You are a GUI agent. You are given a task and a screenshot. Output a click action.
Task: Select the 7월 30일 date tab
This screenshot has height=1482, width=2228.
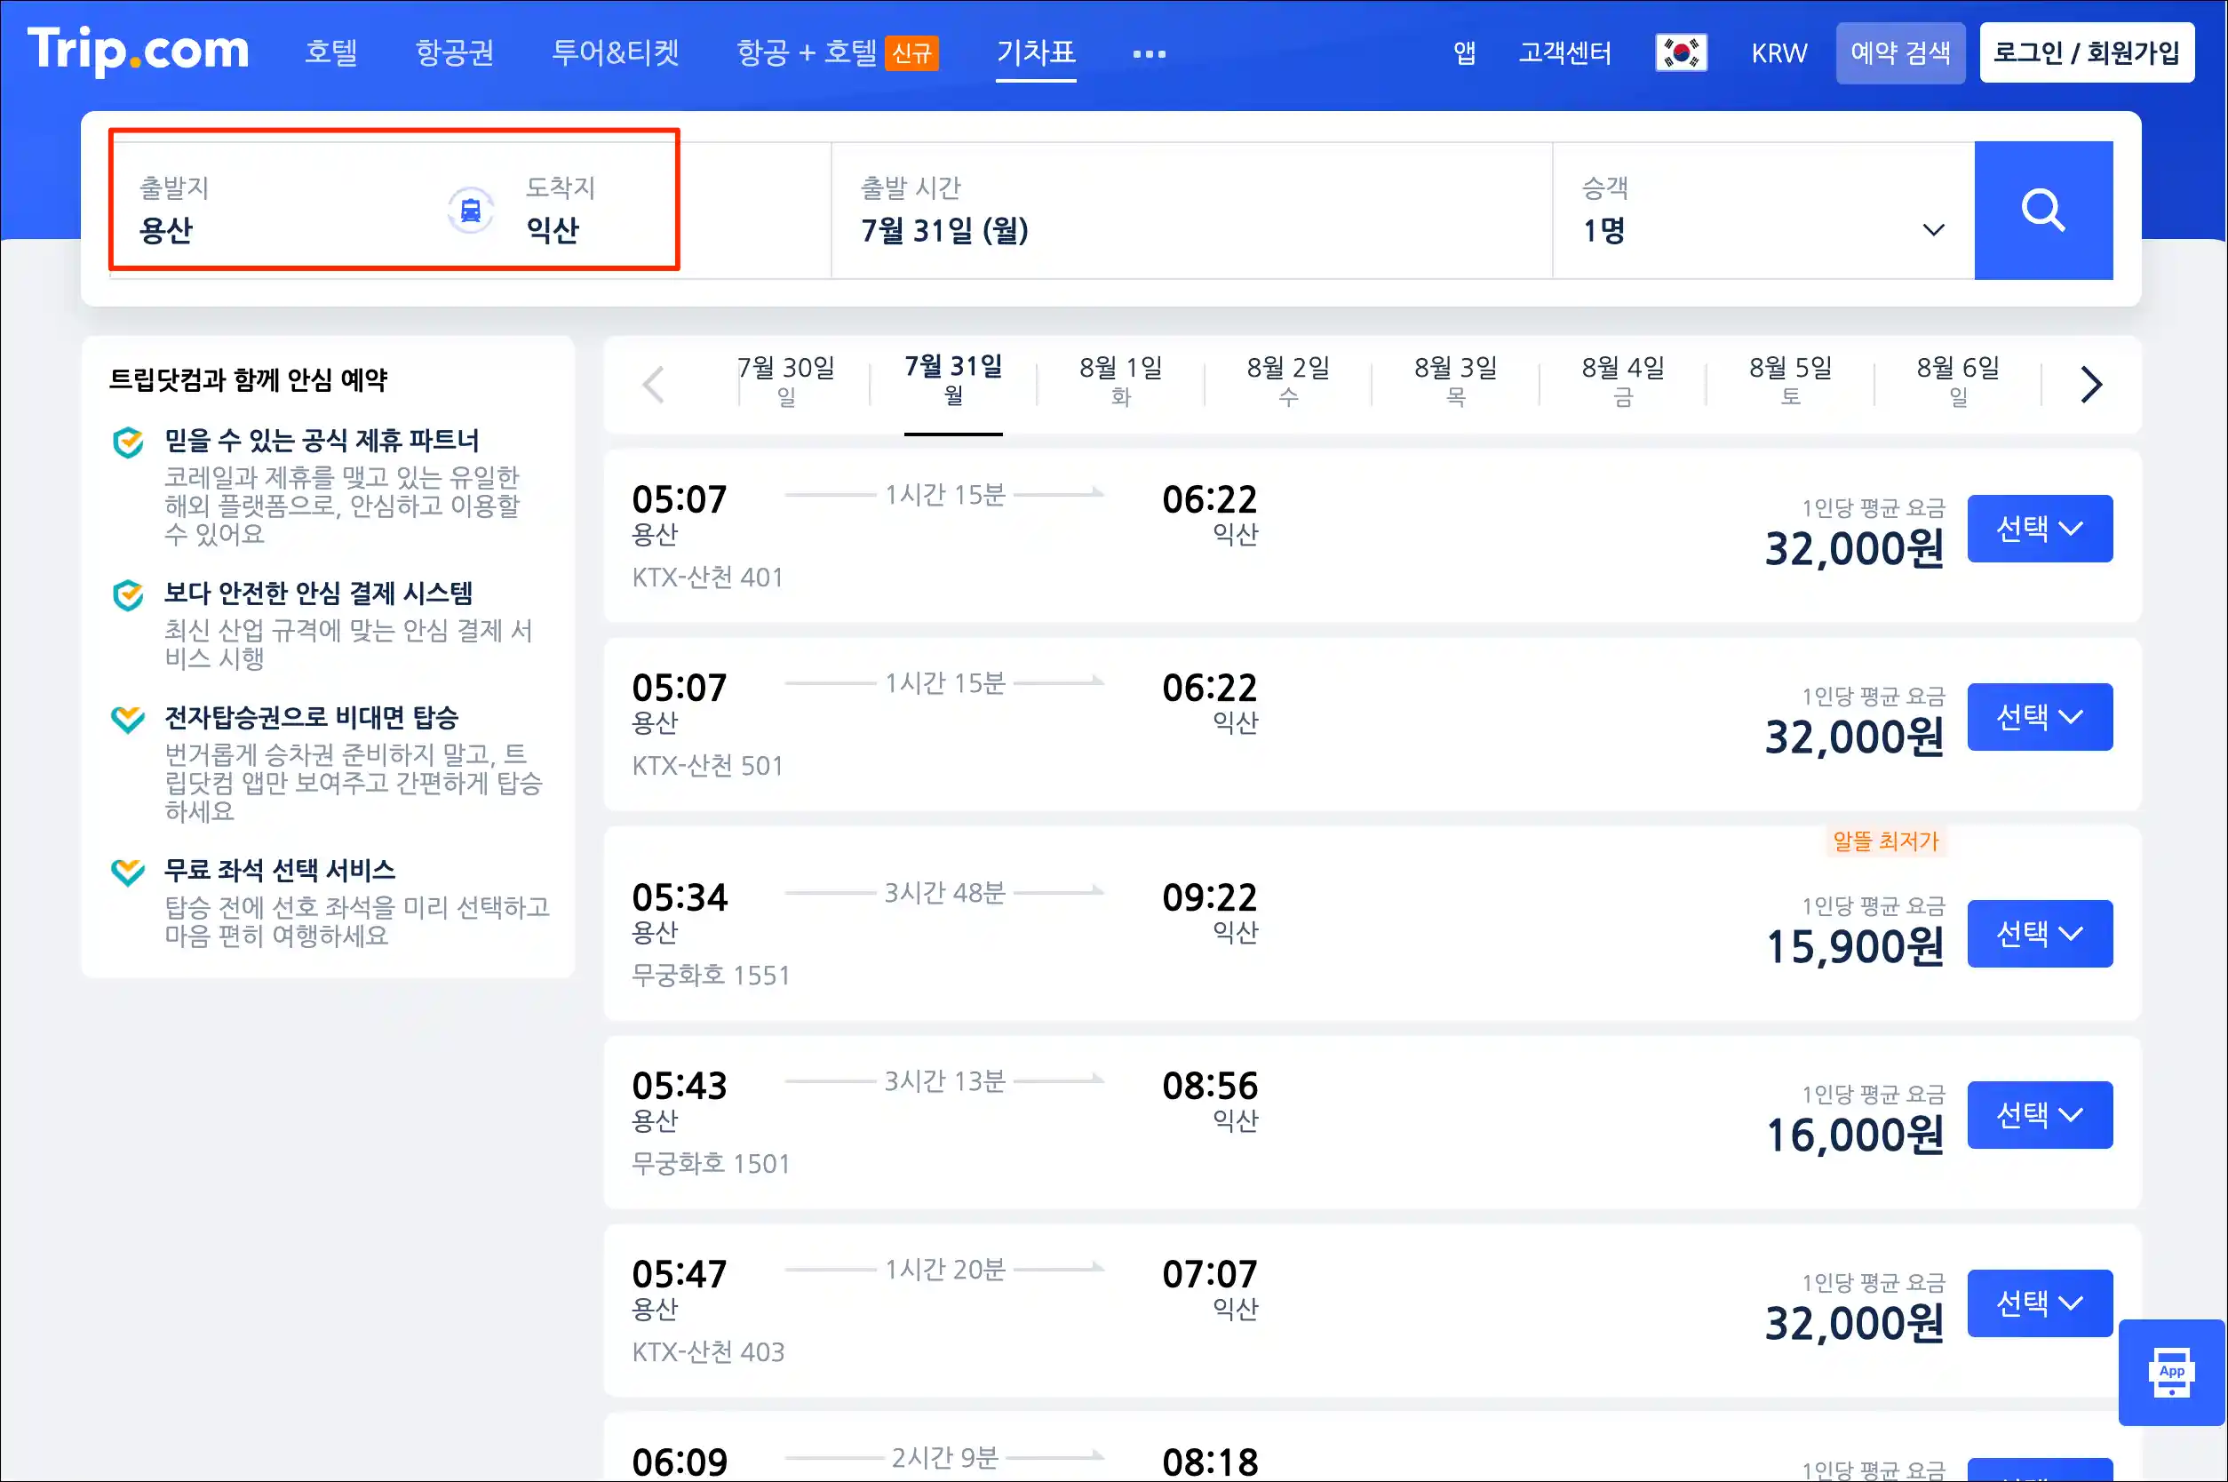(x=786, y=381)
